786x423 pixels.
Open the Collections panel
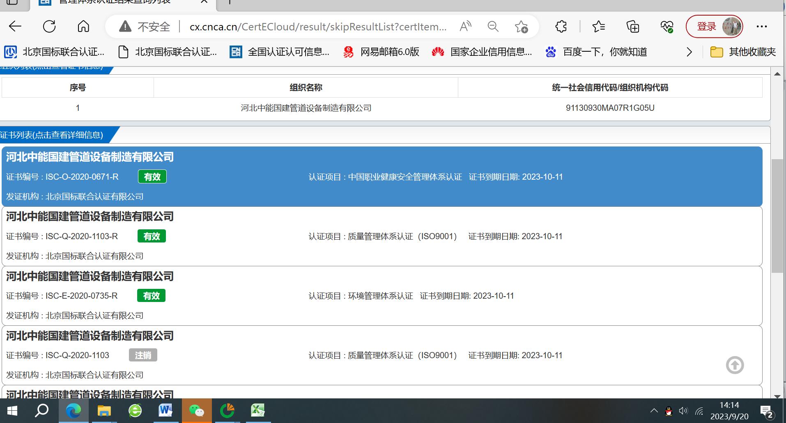[633, 27]
